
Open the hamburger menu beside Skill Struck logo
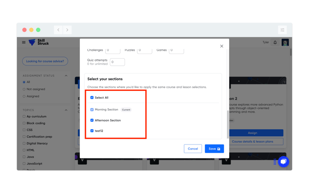pyautogui.click(x=24, y=42)
